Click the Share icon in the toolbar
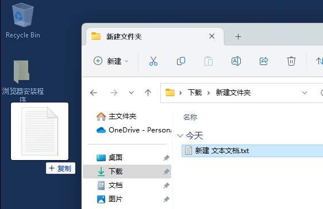This screenshot has width=323, height=209. pyautogui.click(x=264, y=61)
